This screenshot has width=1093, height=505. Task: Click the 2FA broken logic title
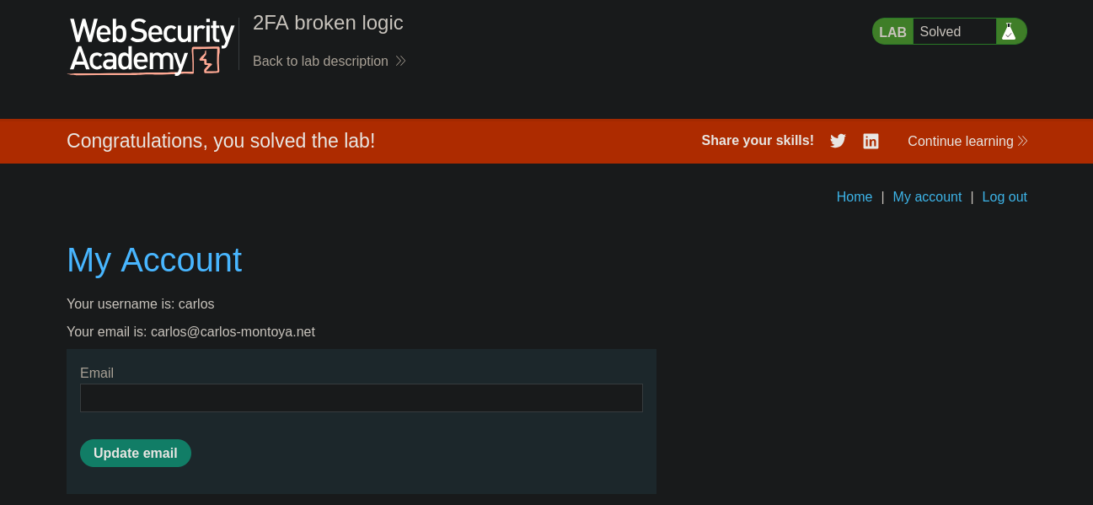pos(328,23)
